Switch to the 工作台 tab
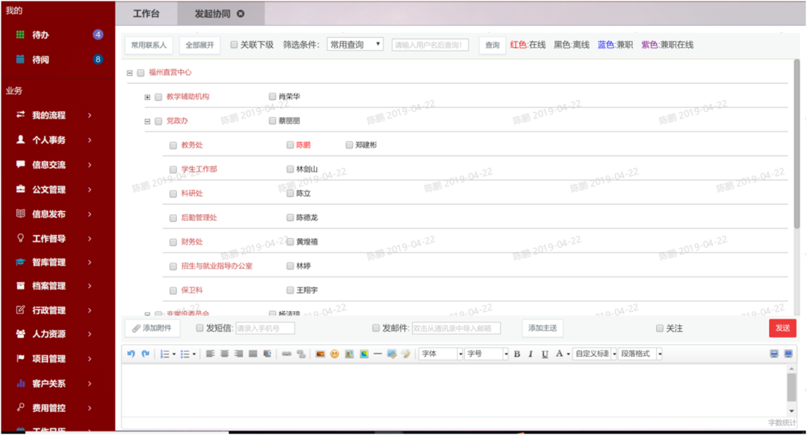This screenshot has height=435, width=807. [146, 14]
